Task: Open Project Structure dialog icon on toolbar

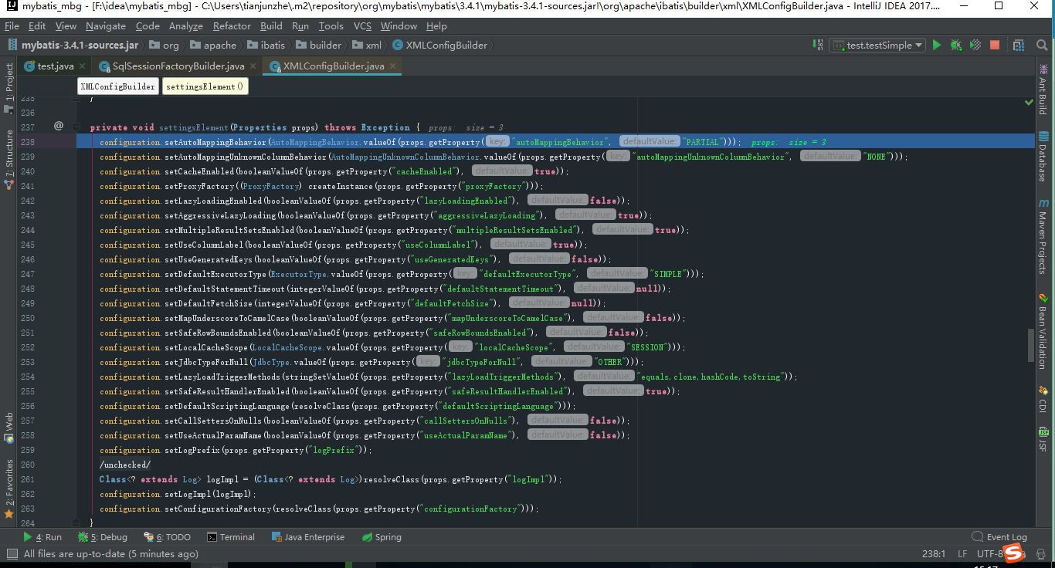Action: pos(1018,45)
